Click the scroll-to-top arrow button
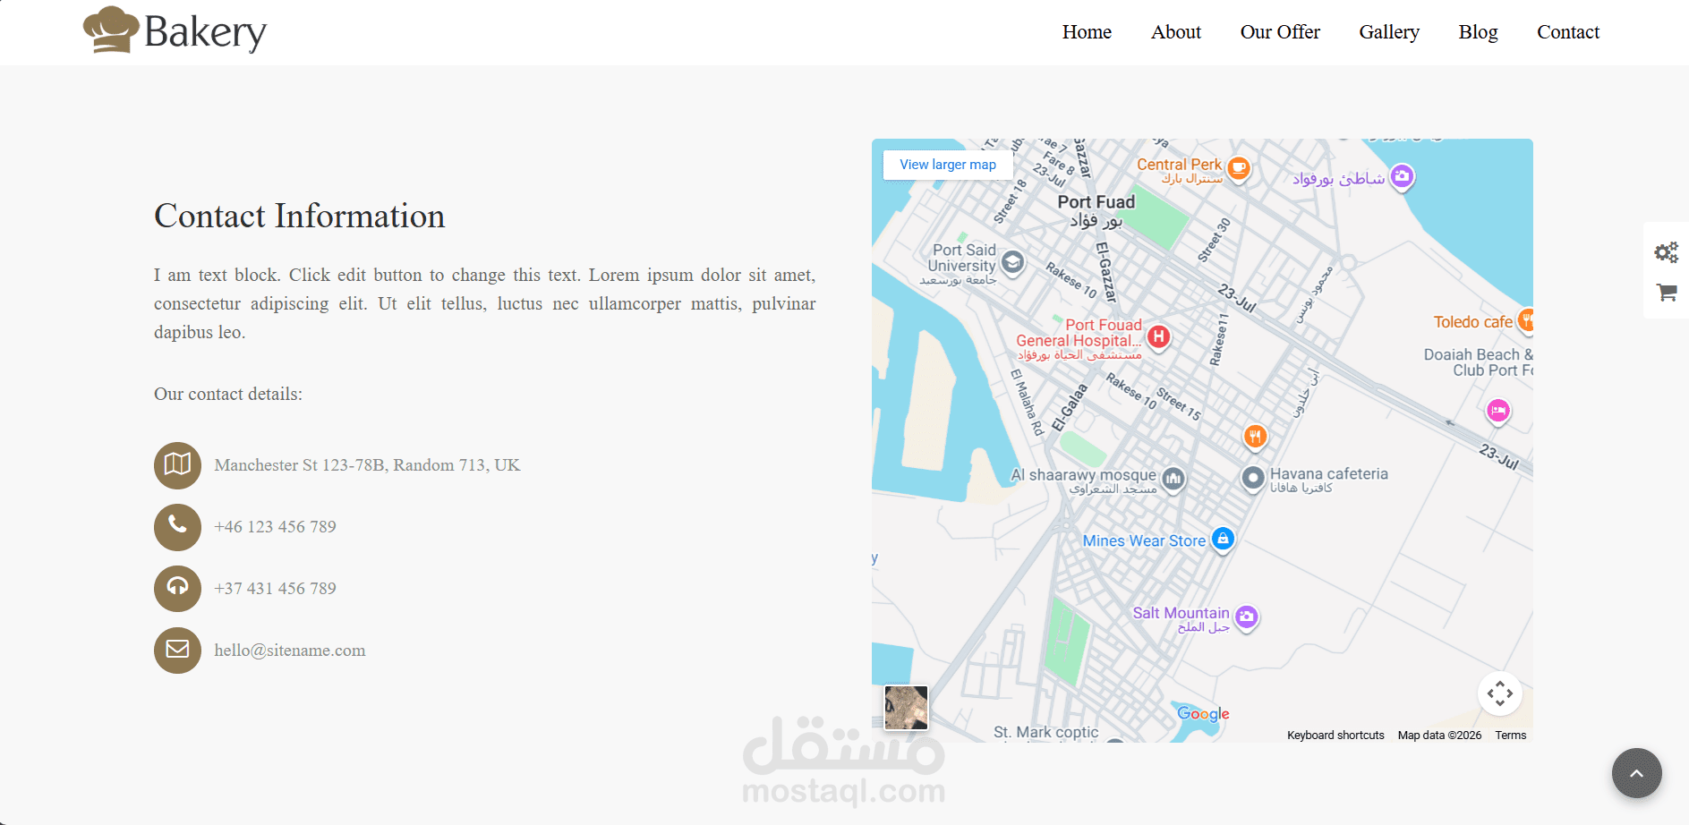This screenshot has width=1689, height=825. point(1636,773)
